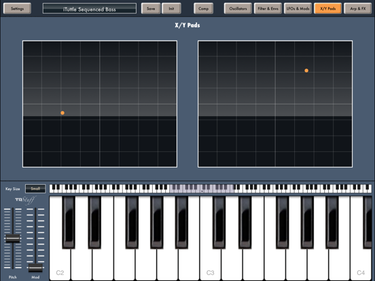Play the G#2 black key

tap(157, 222)
